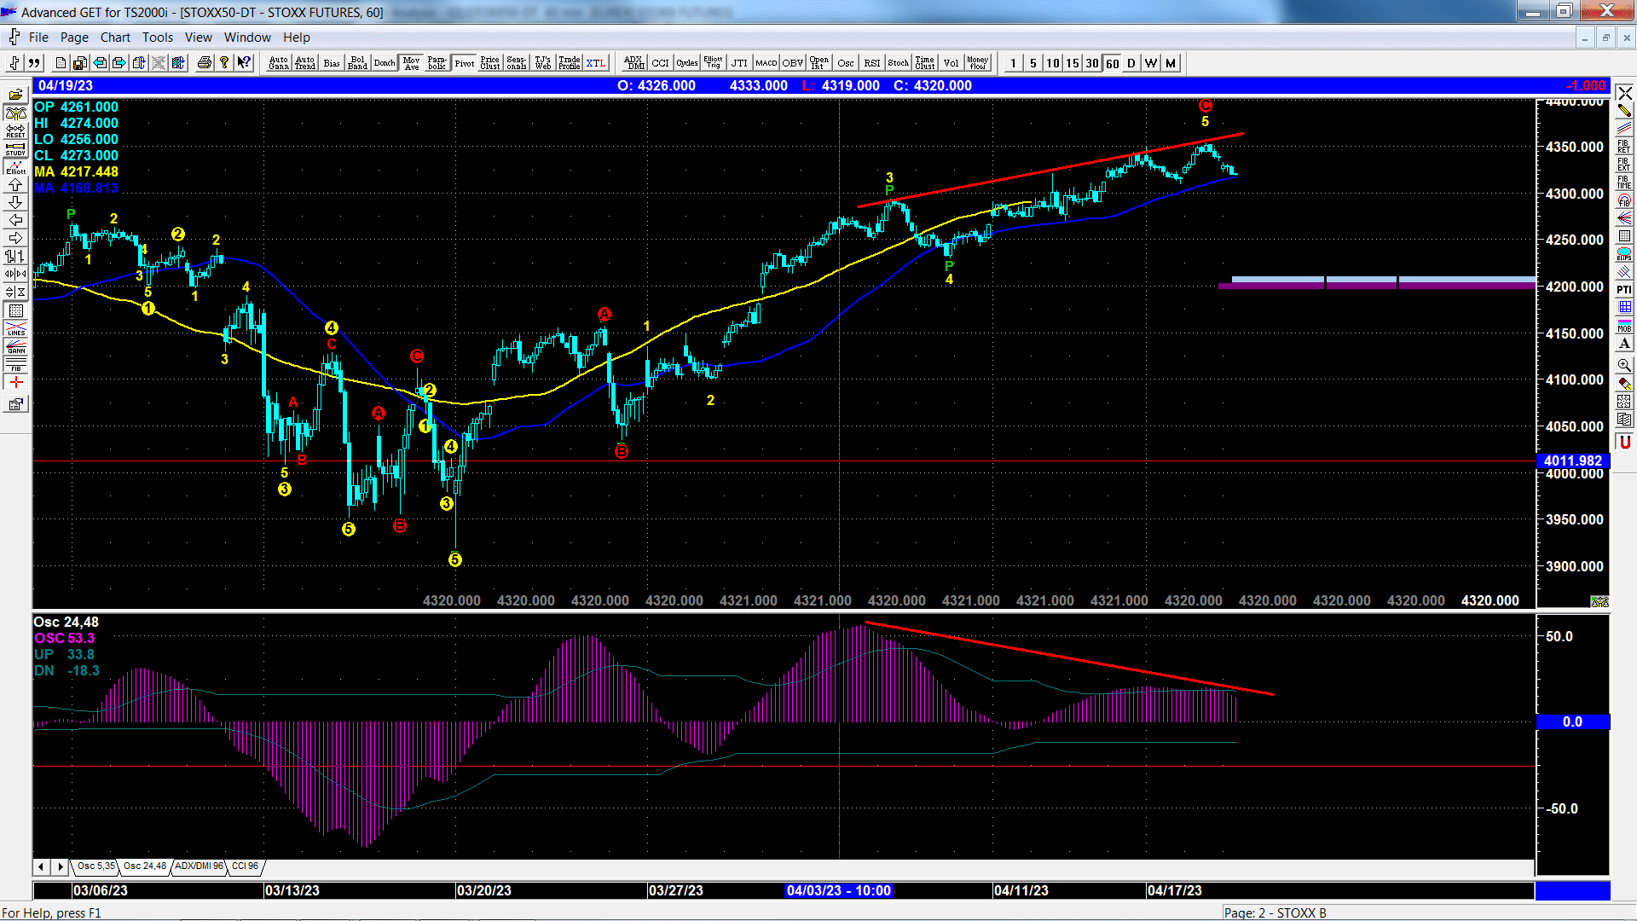Select the red crosshair tool
The image size is (1637, 921).
15,382
